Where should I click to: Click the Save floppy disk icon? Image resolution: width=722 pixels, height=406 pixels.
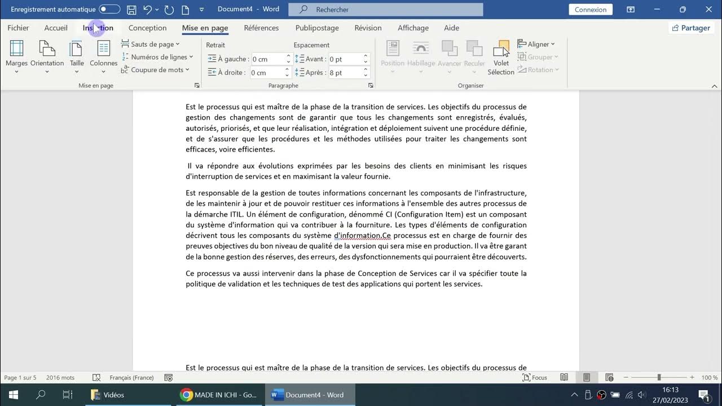[131, 10]
